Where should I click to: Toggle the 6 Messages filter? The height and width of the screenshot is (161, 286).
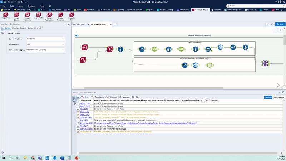pyautogui.click(x=124, y=97)
